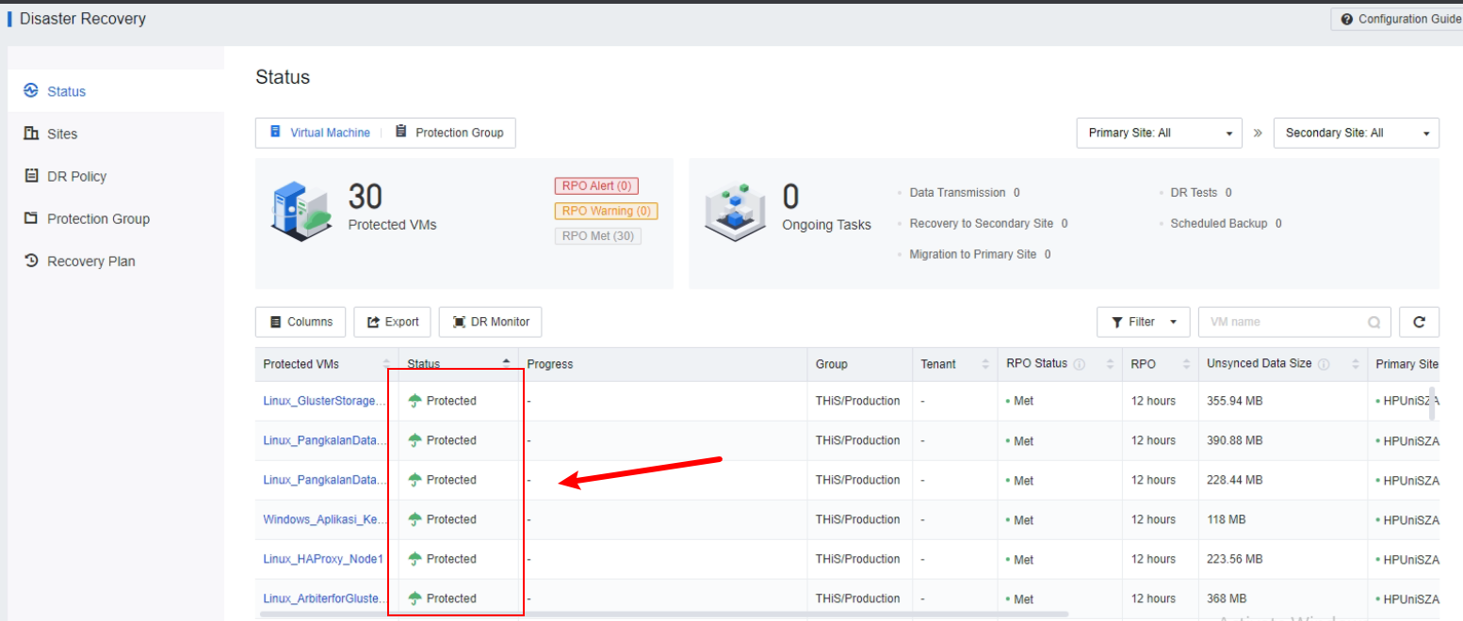
Task: Switch to the Protection Group tab
Action: (x=449, y=133)
